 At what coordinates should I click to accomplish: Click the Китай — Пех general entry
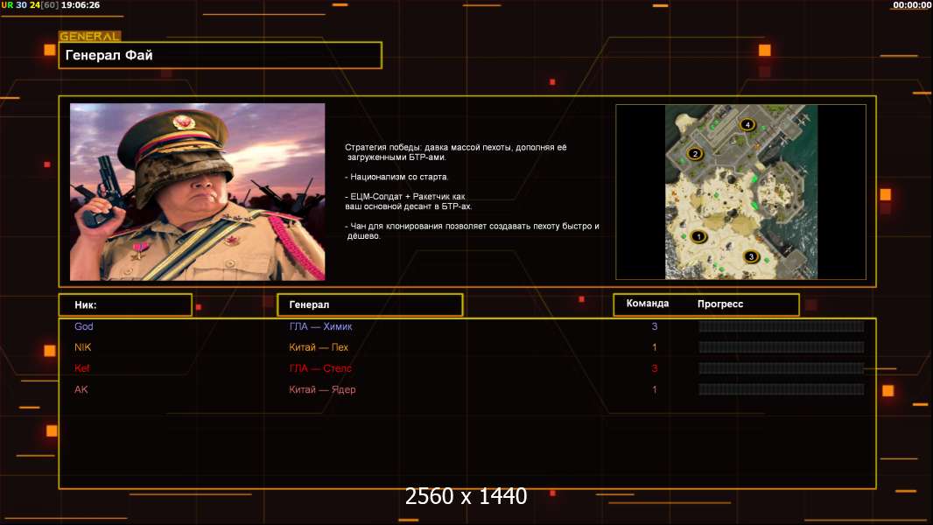pyautogui.click(x=319, y=347)
